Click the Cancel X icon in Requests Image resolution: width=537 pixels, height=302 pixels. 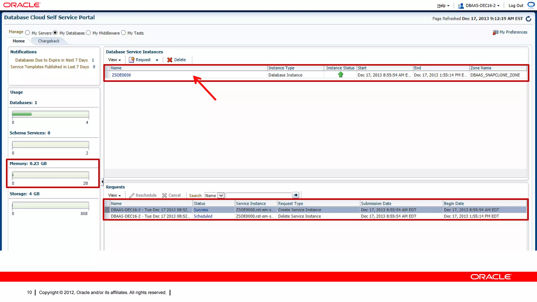pos(164,195)
